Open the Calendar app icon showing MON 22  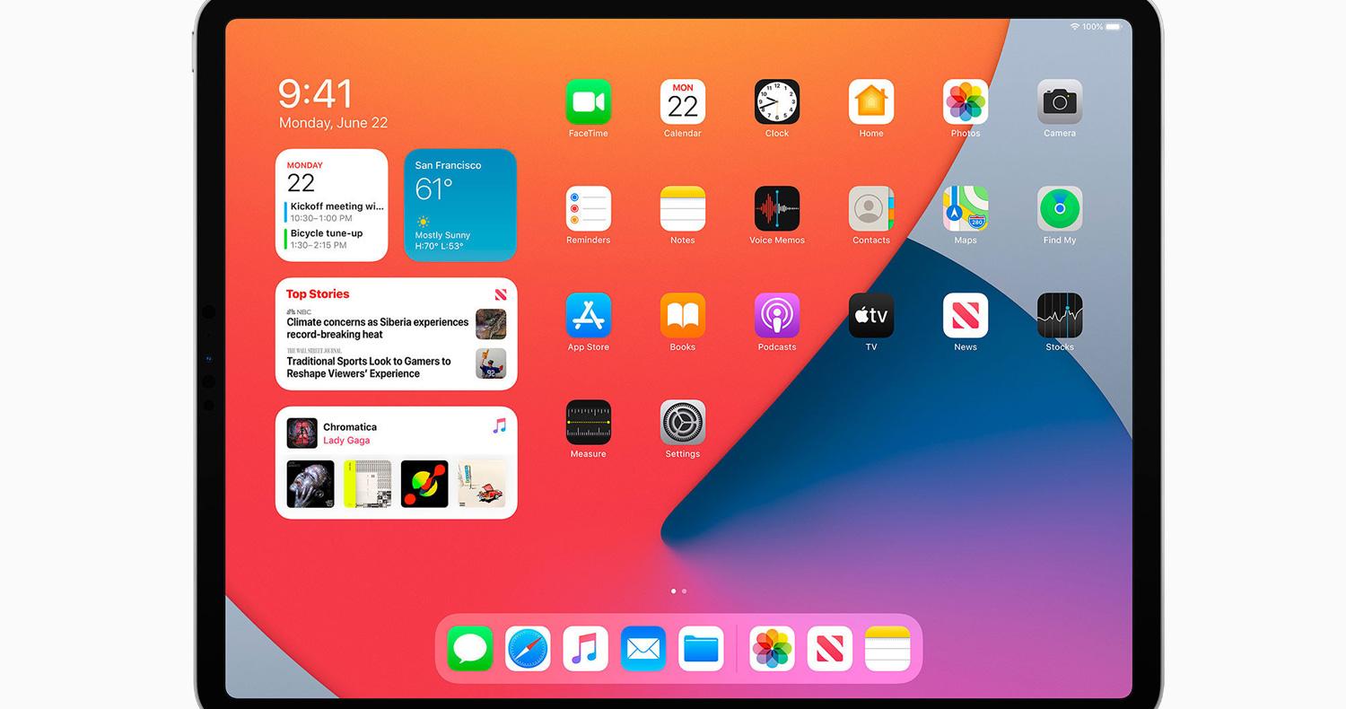[x=682, y=102]
